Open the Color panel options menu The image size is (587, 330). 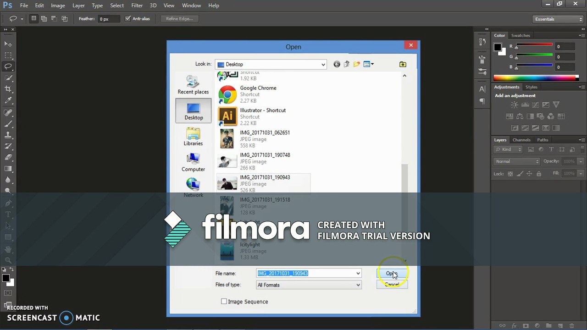581,35
